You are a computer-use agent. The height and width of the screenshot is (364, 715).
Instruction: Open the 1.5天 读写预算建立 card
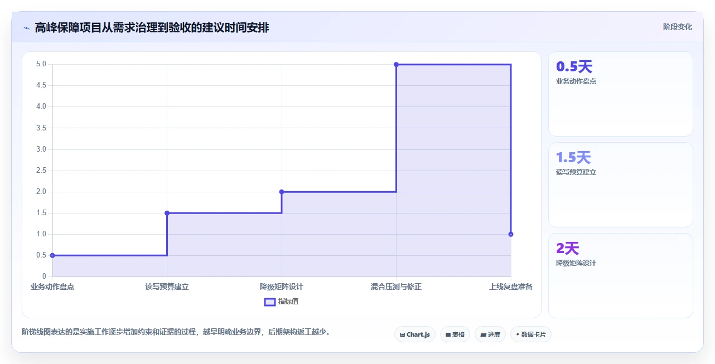point(621,185)
